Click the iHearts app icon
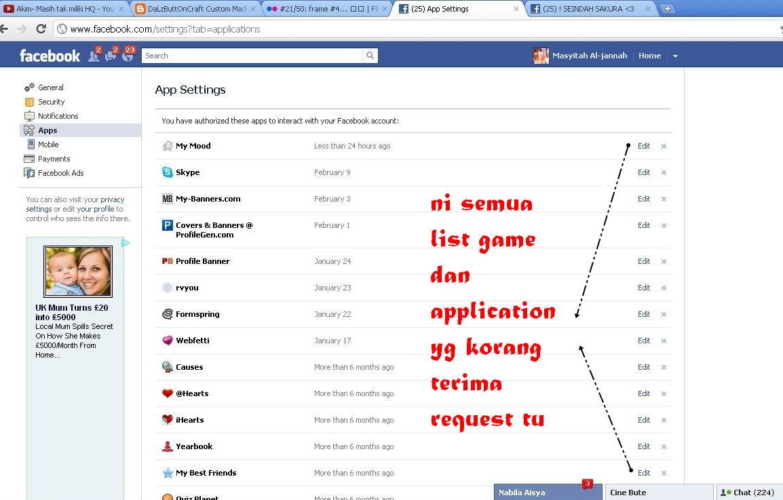 coord(168,420)
